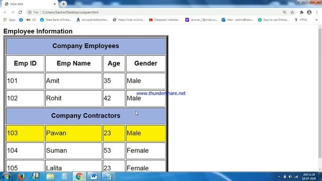
Task: Click the age cell "42"
Action: 114,98
